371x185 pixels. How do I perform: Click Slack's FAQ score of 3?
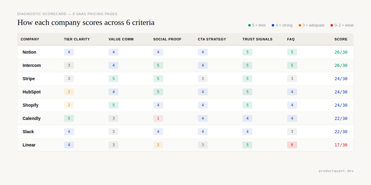pos(292,132)
